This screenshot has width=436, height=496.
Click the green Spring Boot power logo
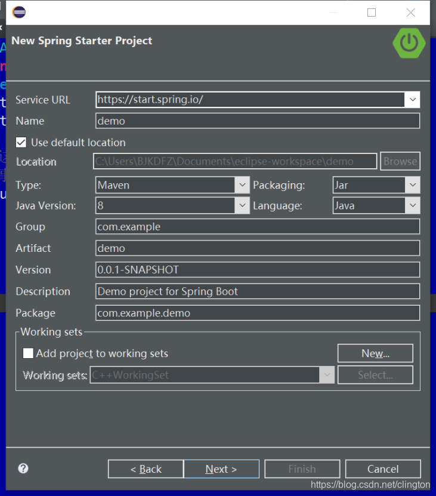point(409,43)
